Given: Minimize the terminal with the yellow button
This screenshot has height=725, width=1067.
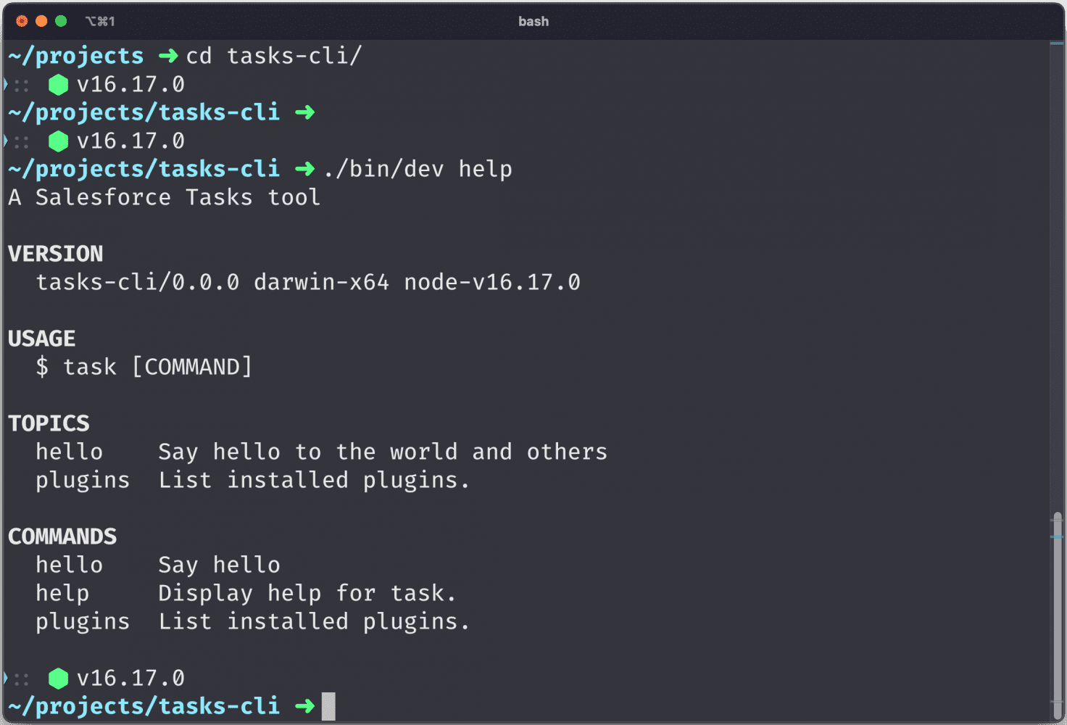Looking at the screenshot, I should (41, 21).
